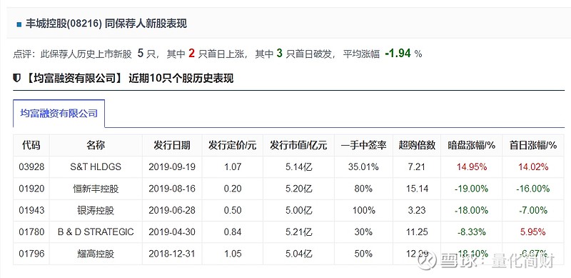Click first-day change 14.02%

[533, 167]
